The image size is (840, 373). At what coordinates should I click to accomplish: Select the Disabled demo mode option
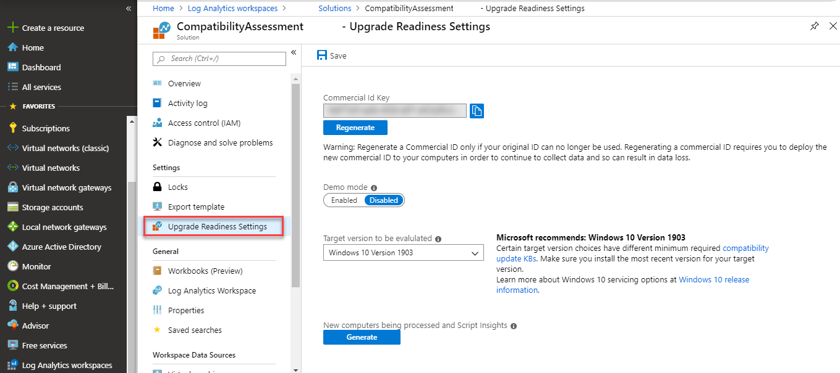384,200
